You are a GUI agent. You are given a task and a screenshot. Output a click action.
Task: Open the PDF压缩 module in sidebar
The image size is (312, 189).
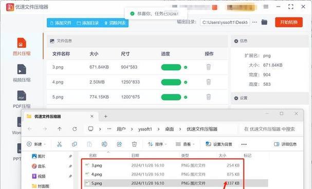22,99
